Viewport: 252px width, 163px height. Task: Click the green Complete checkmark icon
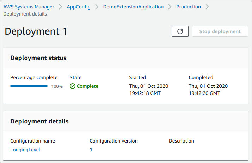(73, 86)
